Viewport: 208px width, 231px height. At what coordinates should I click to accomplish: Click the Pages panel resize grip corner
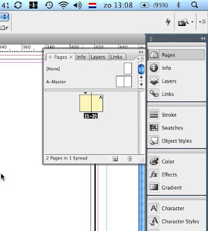point(142,160)
